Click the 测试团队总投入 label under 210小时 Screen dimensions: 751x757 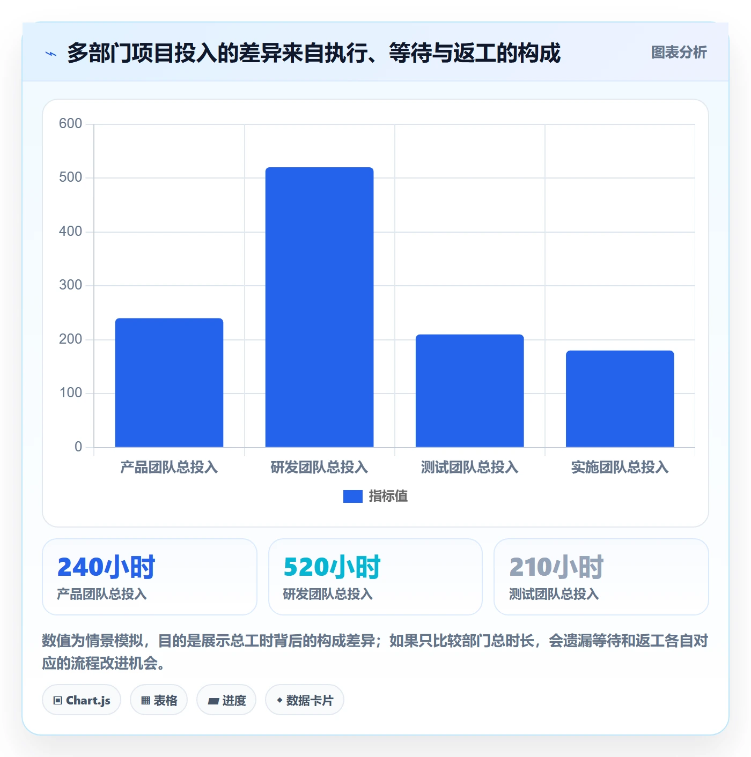tap(554, 594)
